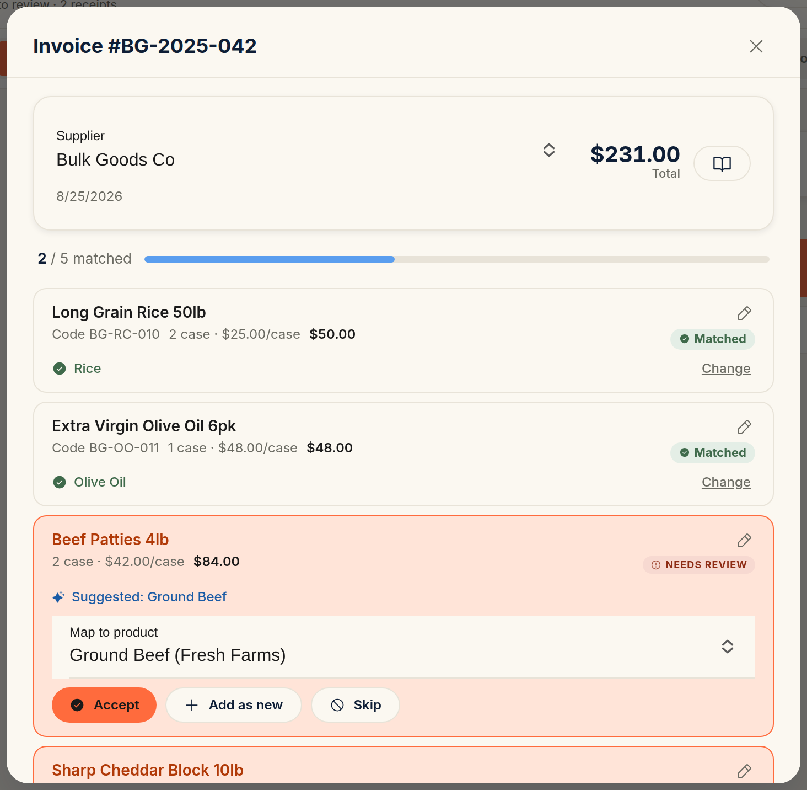
Task: Click the $48.00 line total
Action: click(330, 448)
